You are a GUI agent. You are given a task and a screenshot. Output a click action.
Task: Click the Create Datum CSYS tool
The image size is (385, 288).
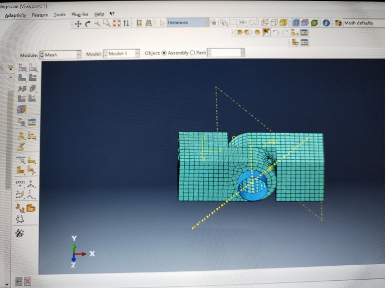tap(31, 194)
